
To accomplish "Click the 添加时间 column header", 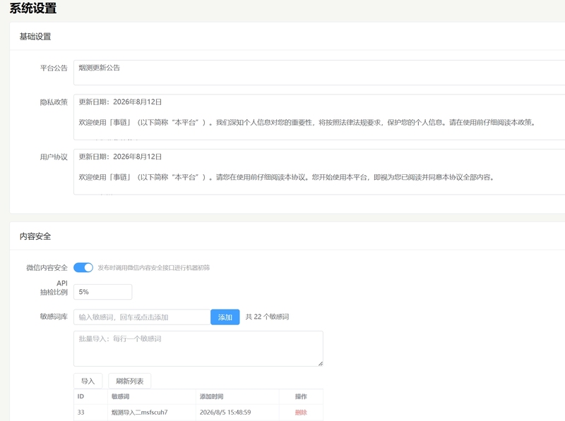I will 211,396.
